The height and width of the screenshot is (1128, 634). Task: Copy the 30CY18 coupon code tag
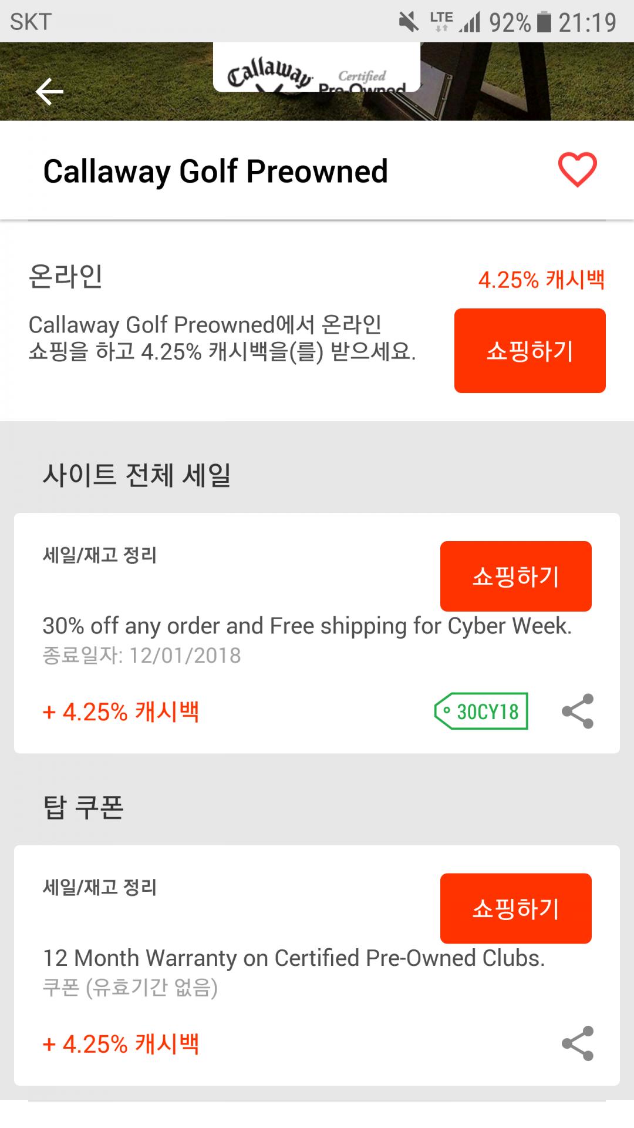[x=481, y=711]
